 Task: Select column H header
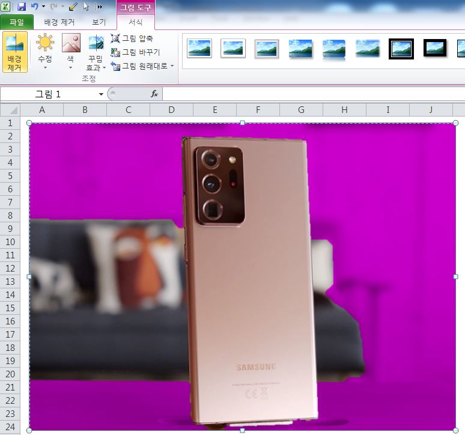345,110
